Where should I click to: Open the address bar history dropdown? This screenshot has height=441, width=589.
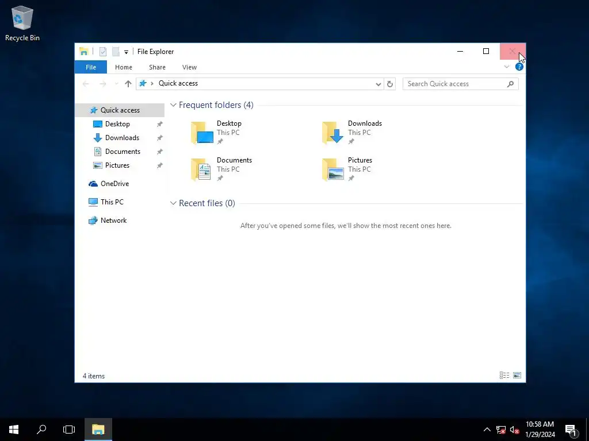[378, 84]
